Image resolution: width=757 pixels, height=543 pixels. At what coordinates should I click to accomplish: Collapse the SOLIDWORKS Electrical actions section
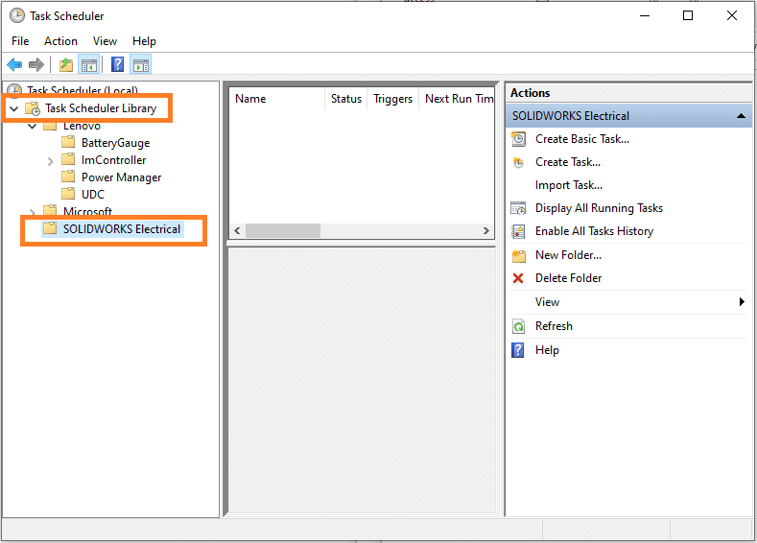click(741, 116)
